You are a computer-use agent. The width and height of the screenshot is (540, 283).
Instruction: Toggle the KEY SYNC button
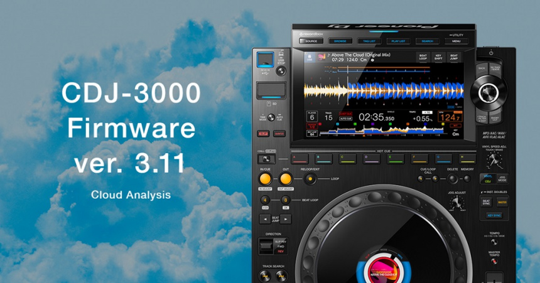[494, 215]
